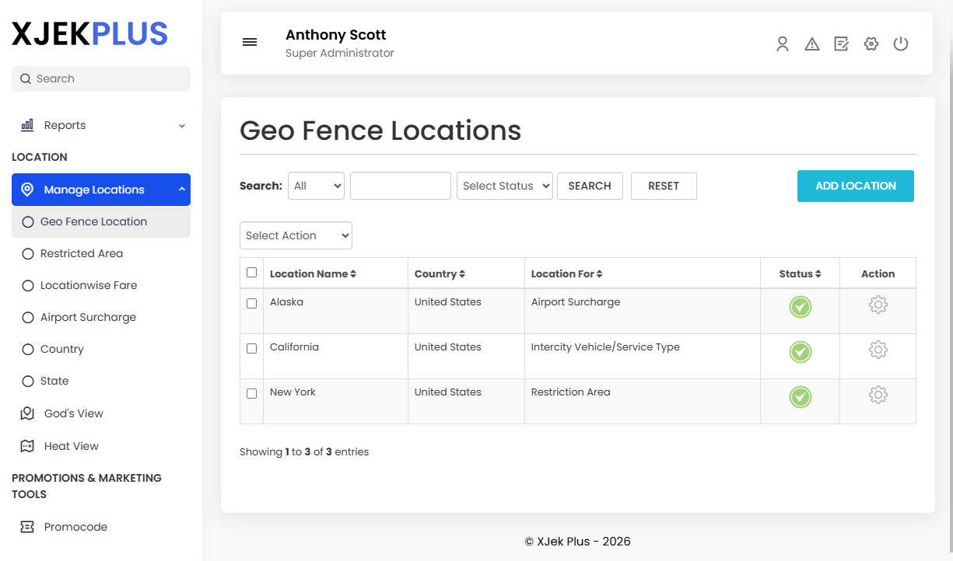Expand the Reports menu
This screenshot has width=953, height=561.
[x=100, y=125]
